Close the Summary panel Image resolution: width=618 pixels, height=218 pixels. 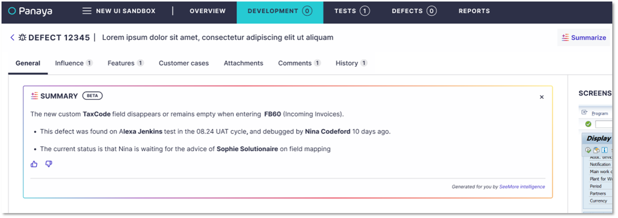point(542,97)
